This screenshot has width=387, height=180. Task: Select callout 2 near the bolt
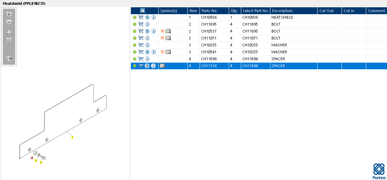pos(41,162)
